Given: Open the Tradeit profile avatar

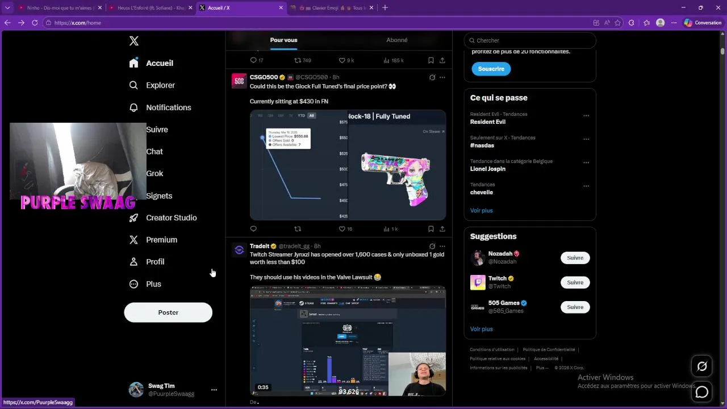Looking at the screenshot, I should pyautogui.click(x=239, y=250).
